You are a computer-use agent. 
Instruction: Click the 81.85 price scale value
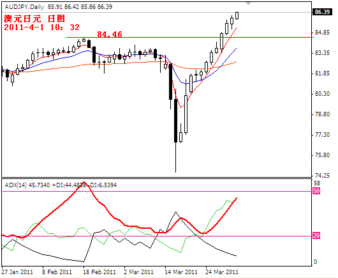[x=322, y=73]
